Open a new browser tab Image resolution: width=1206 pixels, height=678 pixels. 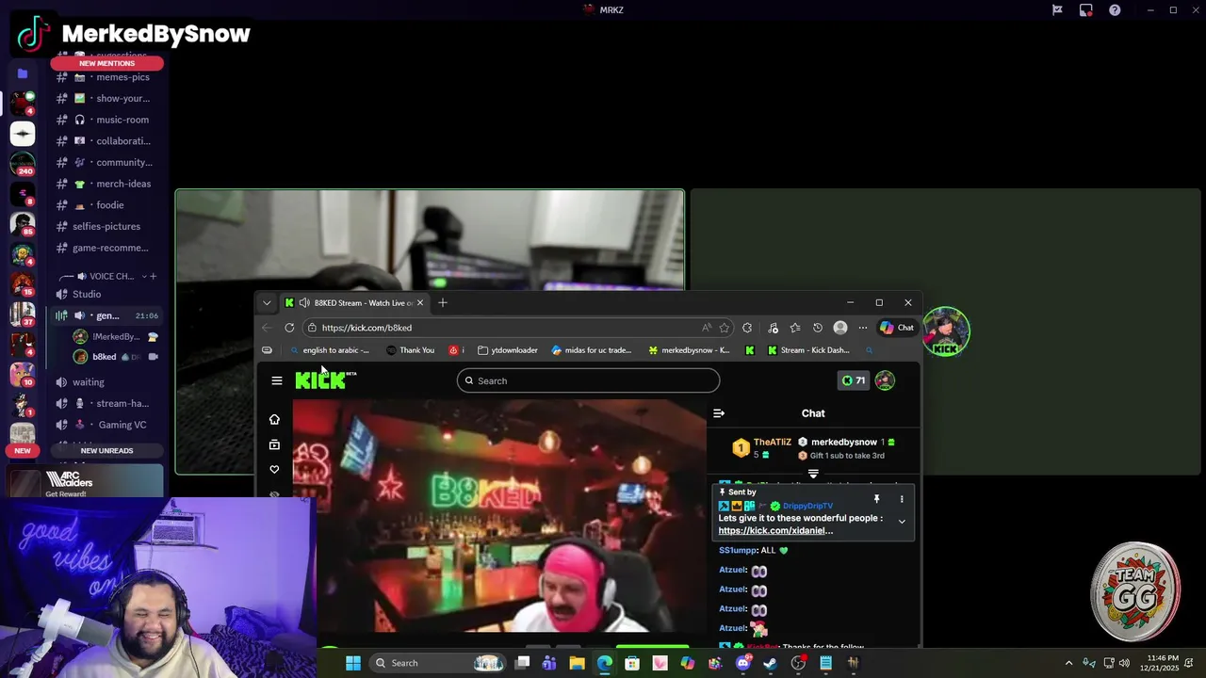tap(443, 303)
